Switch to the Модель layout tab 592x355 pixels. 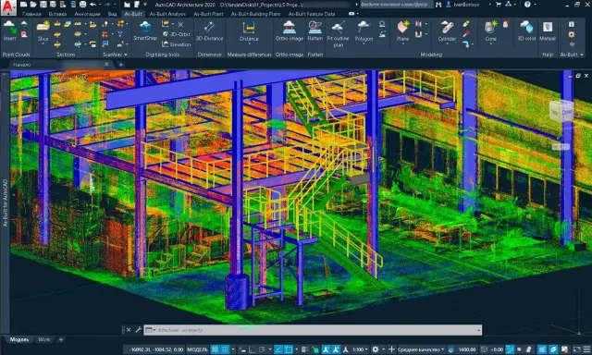point(19,339)
